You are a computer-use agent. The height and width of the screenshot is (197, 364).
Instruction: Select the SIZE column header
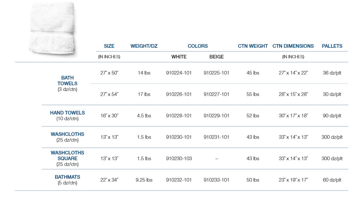pyautogui.click(x=109, y=46)
